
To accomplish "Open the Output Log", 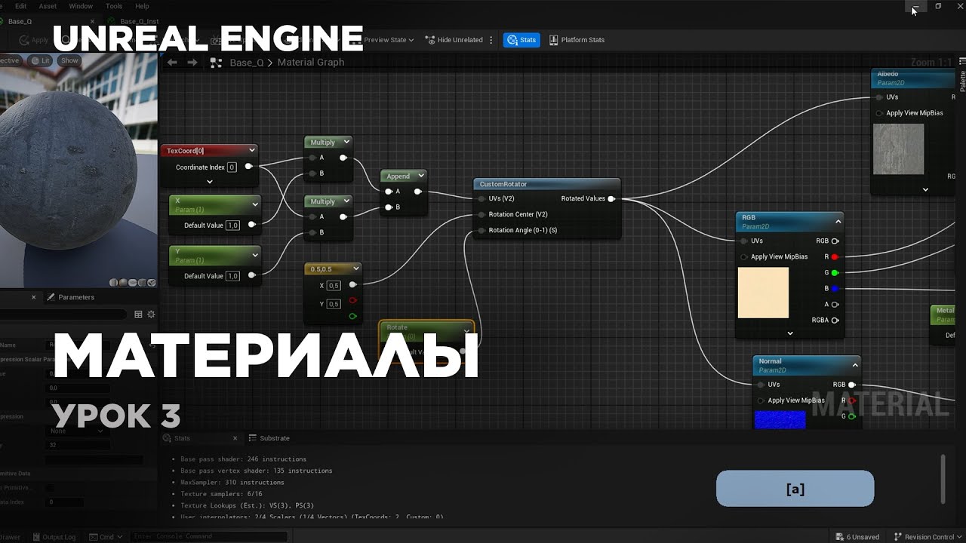I will (54, 537).
